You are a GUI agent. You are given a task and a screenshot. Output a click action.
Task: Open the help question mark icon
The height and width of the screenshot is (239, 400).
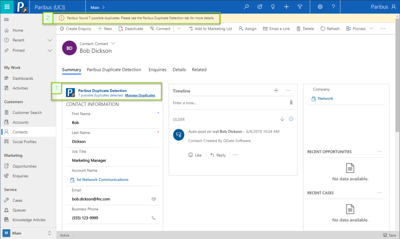pyautogui.click(x=333, y=7)
